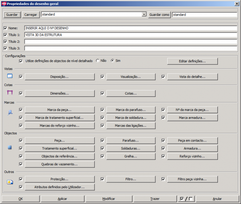Open Editar definições
Screen dimensions: 241x204
(192, 61)
